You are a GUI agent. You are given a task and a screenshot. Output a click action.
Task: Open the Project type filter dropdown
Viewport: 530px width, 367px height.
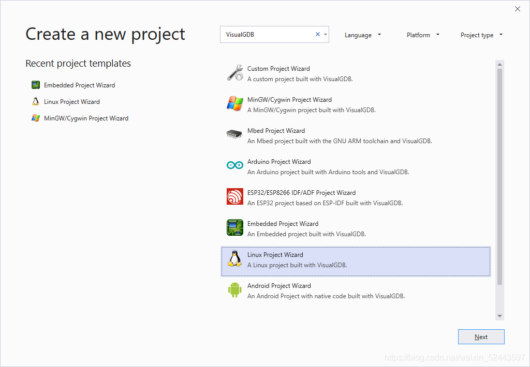[481, 35]
